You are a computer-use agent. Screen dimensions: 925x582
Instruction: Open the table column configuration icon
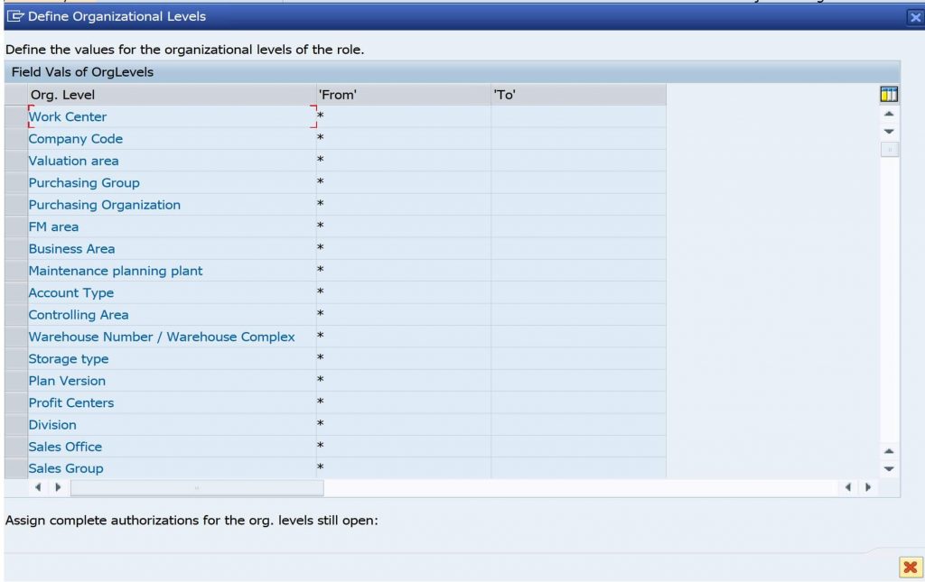(x=889, y=94)
